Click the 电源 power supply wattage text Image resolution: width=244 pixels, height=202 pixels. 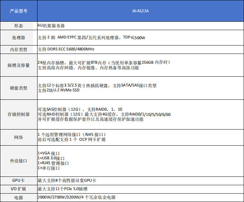76,197
